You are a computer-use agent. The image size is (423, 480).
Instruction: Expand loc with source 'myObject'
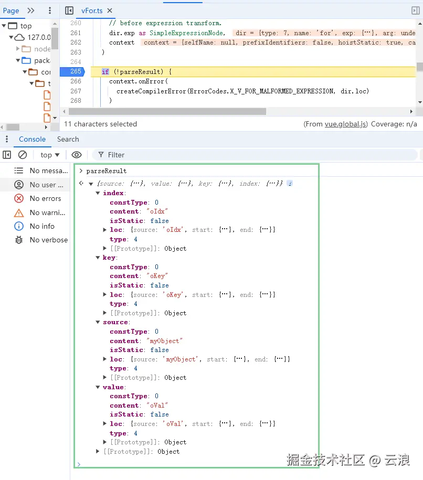tap(105, 359)
